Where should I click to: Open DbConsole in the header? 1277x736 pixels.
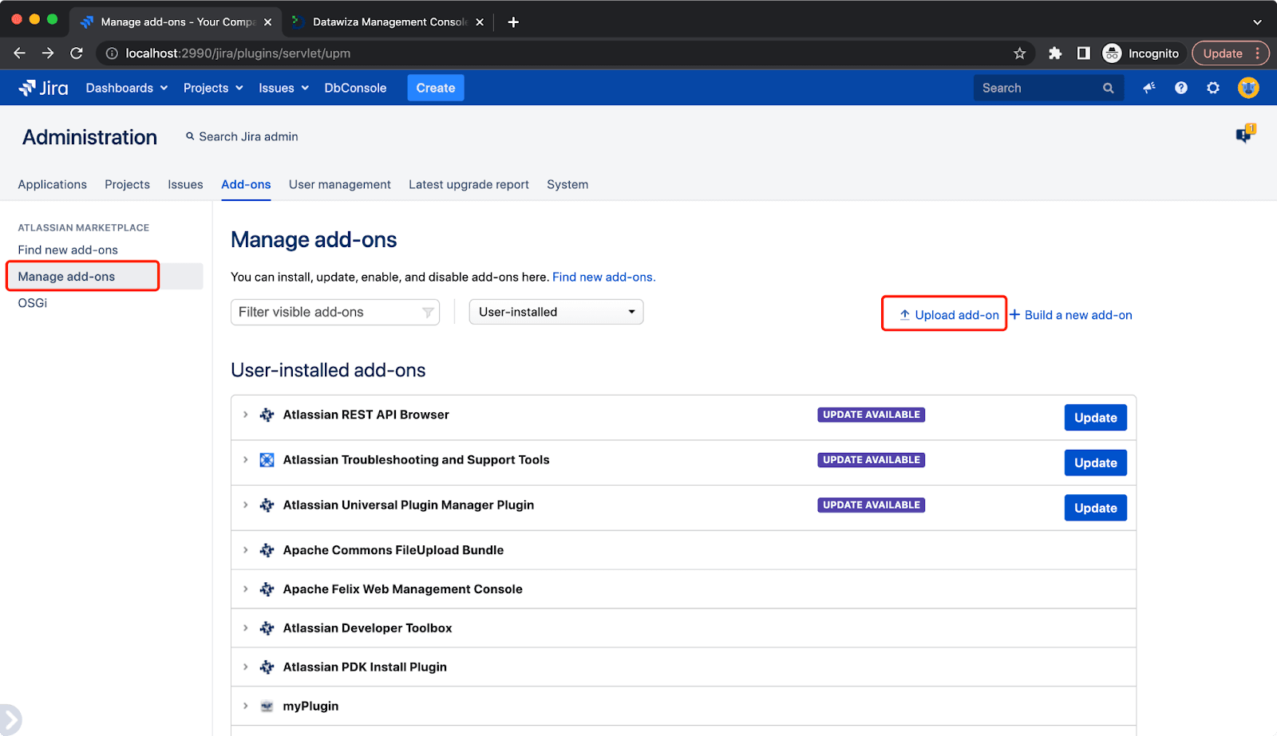[x=355, y=88]
